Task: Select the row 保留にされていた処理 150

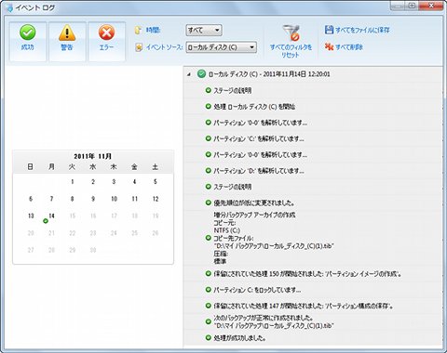Action: (x=313, y=274)
